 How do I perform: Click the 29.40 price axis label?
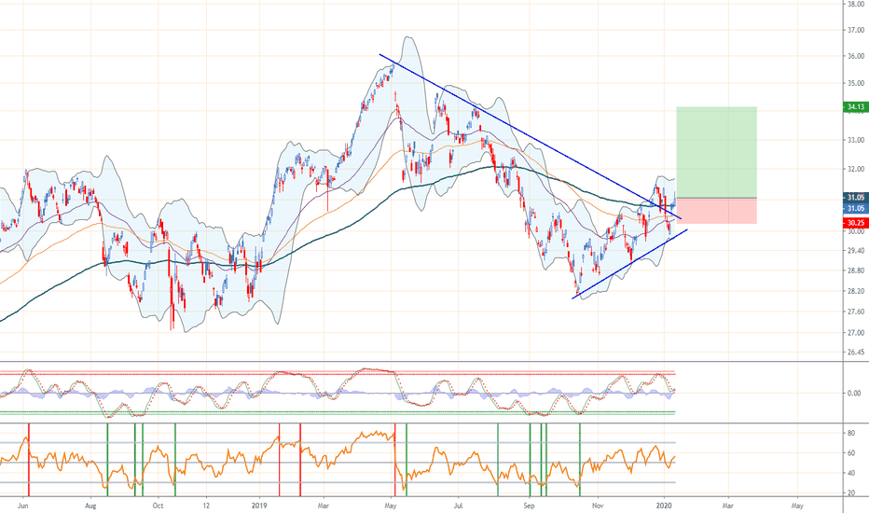click(x=856, y=251)
